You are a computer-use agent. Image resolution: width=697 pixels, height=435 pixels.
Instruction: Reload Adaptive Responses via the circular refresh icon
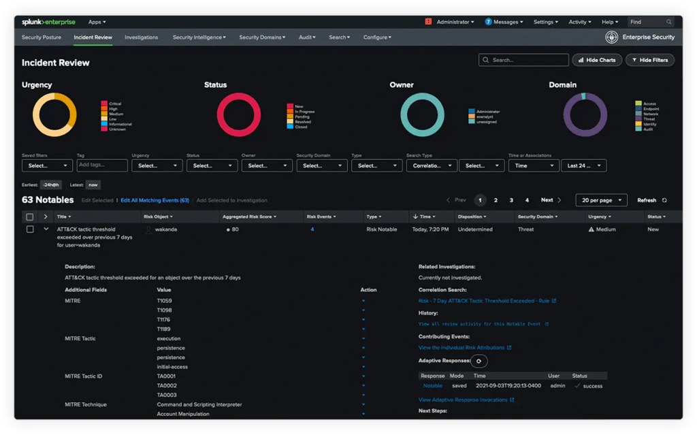(x=479, y=361)
